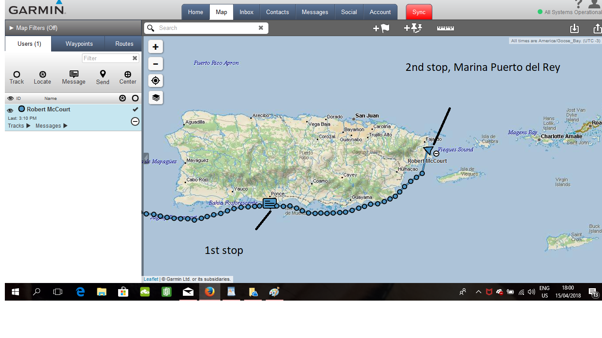This screenshot has height=338, width=602.
Task: Expand Messages under Robert McCourt
Action: click(x=52, y=126)
